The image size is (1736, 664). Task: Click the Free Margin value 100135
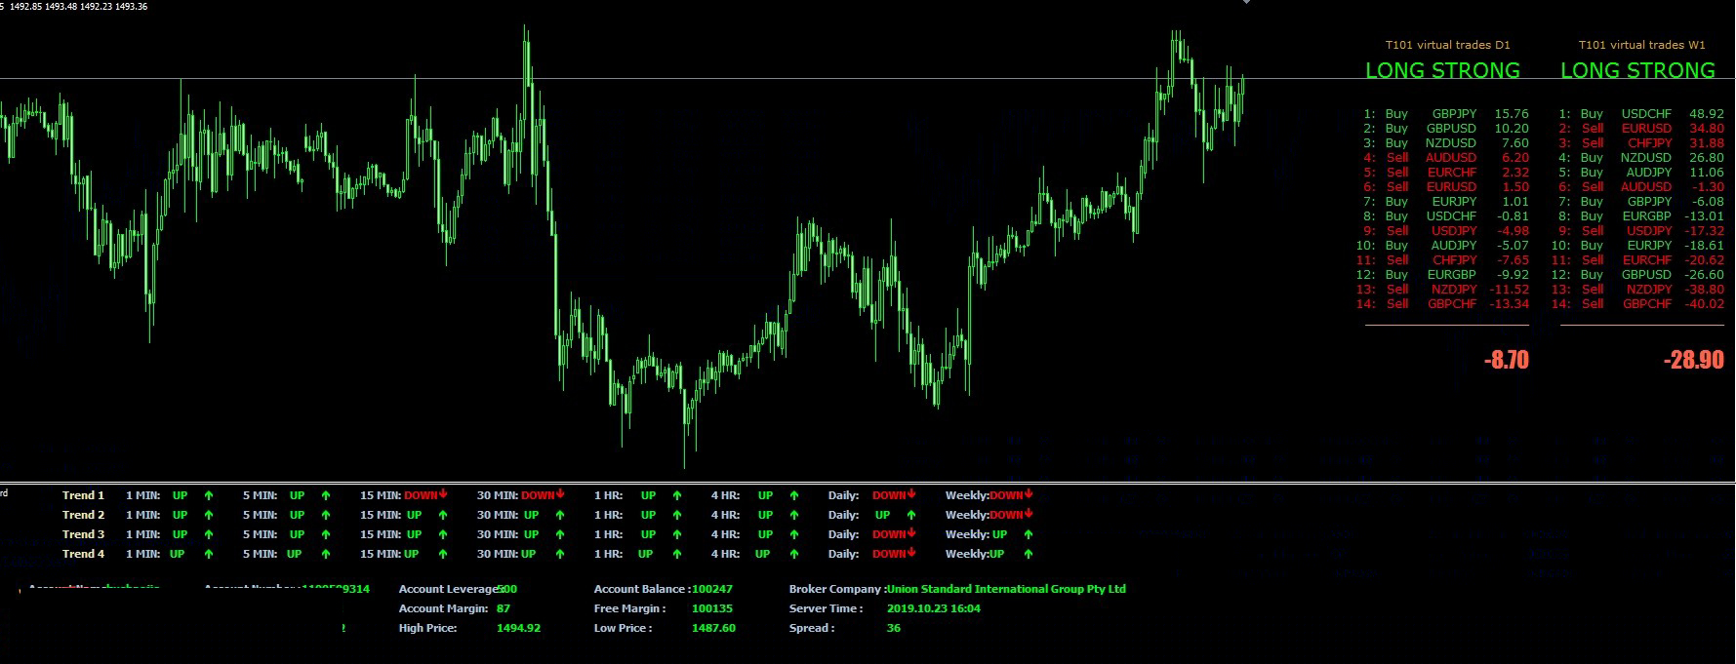pyautogui.click(x=712, y=608)
